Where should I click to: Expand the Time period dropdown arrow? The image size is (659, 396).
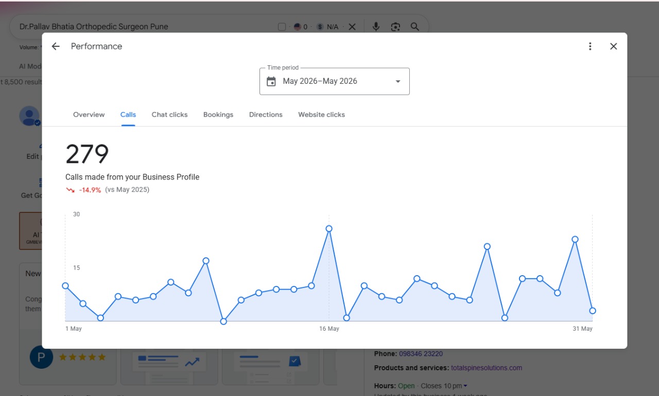(397, 81)
